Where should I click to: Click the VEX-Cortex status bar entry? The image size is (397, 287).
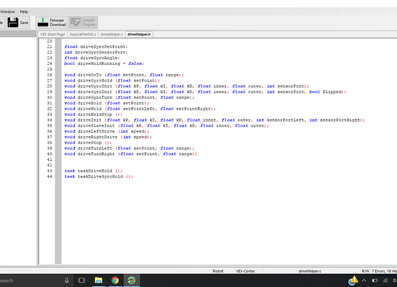pyautogui.click(x=245, y=271)
